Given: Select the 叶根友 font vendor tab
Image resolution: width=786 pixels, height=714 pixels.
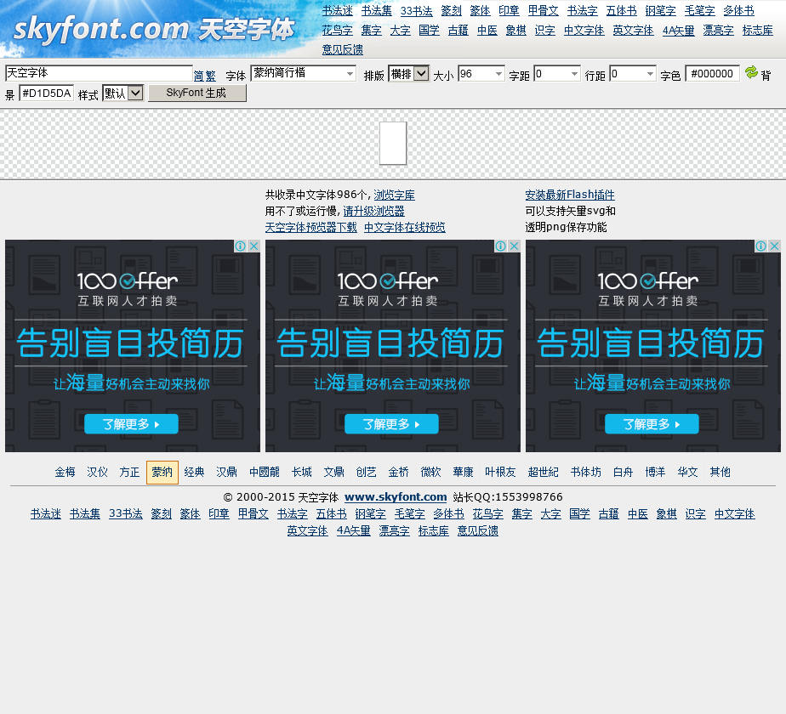Looking at the screenshot, I should pyautogui.click(x=500, y=472).
